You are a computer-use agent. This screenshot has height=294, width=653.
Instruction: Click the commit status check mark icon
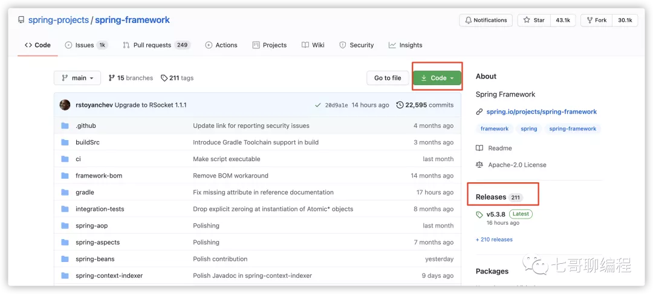click(318, 105)
